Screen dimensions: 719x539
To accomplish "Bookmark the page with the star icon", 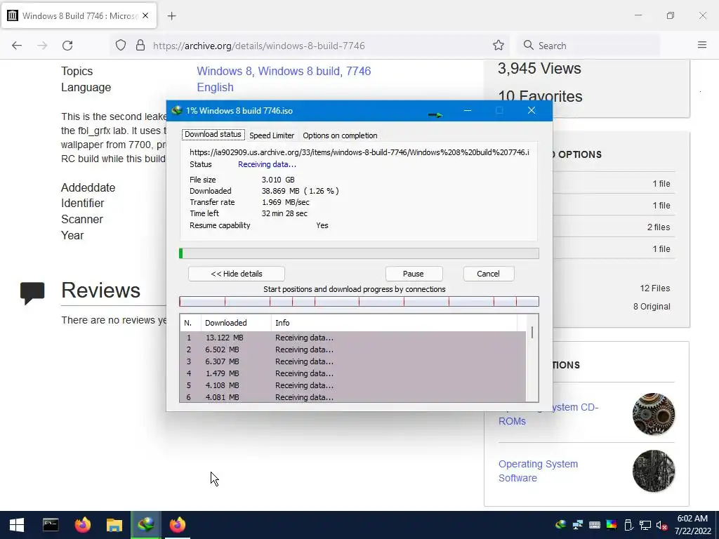I will click(499, 46).
